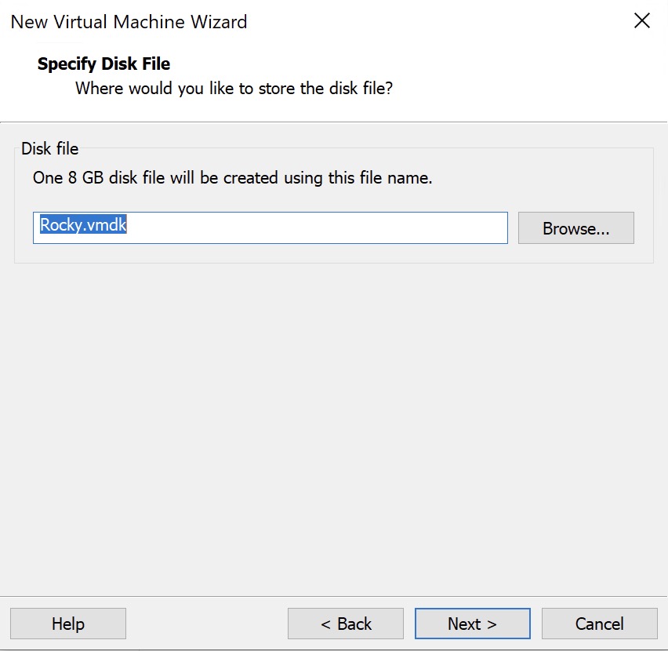Click inside the disk file name field
668x651 pixels.
click(314, 227)
